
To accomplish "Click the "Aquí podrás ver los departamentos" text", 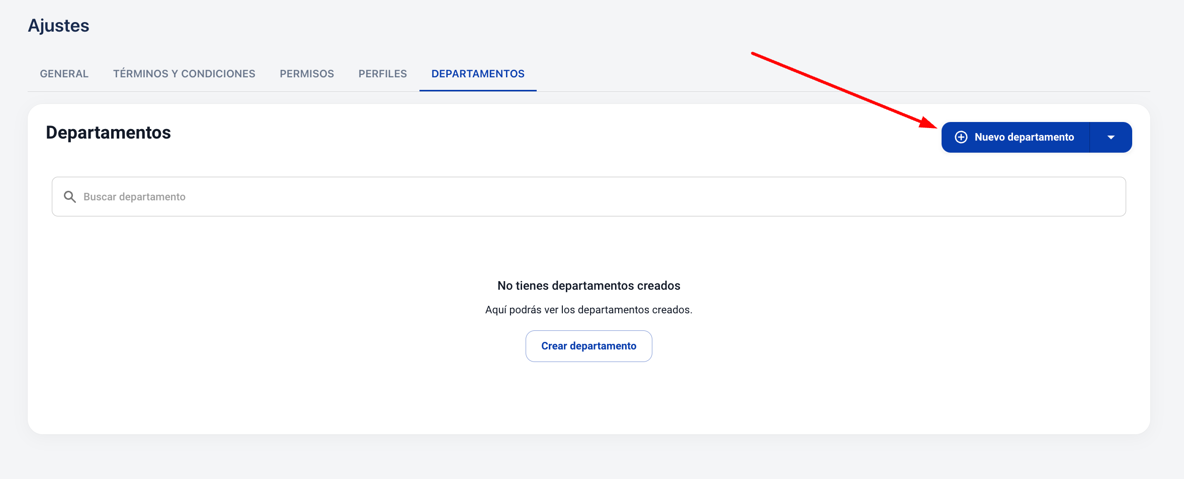I will tap(588, 310).
